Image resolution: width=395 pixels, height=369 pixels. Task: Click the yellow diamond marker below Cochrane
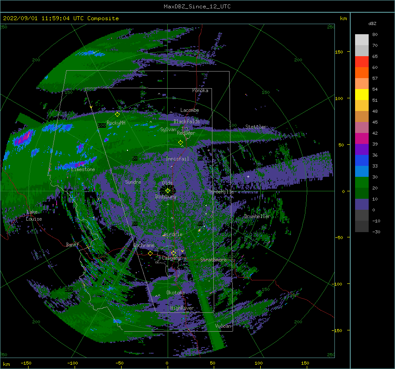151,253
